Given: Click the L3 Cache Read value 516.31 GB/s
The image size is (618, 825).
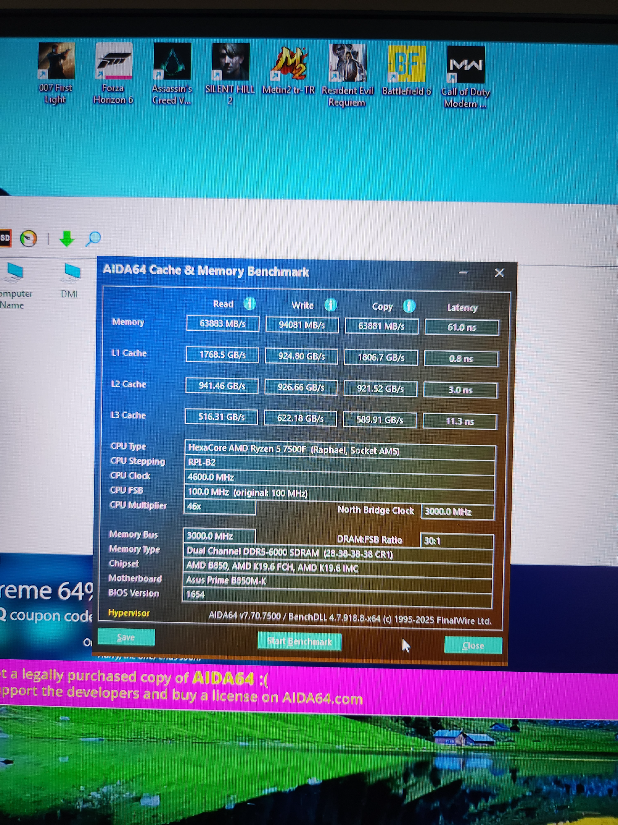Looking at the screenshot, I should [x=221, y=417].
